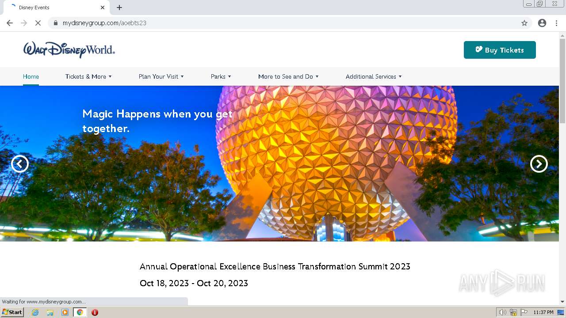Viewport: 566px width, 318px height.
Task: Open Chrome profile avatar icon
Action: coord(542,23)
